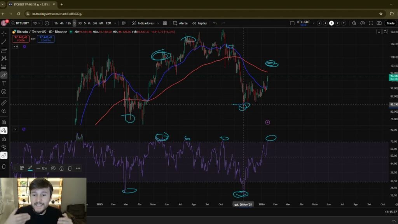Select the trend line drawing tool
The image size is (398, 224).
pyautogui.click(x=4, y=42)
